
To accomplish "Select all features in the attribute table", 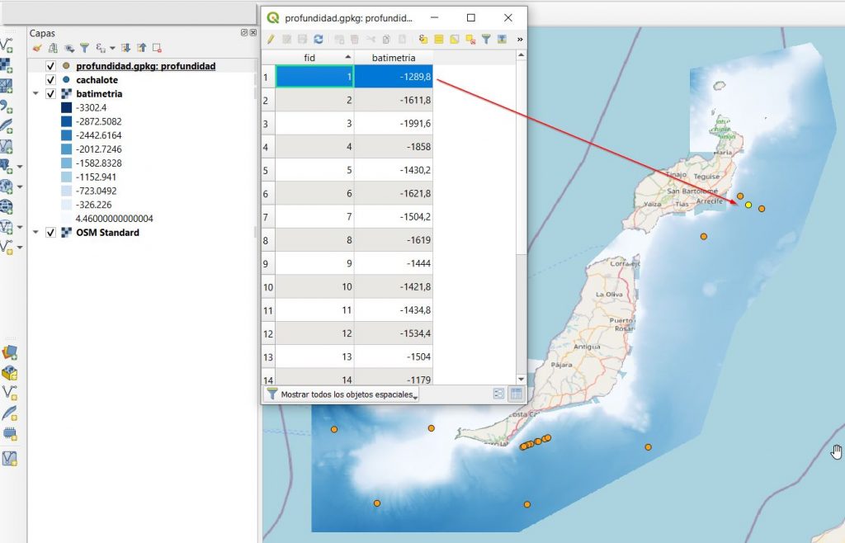I will [x=439, y=39].
